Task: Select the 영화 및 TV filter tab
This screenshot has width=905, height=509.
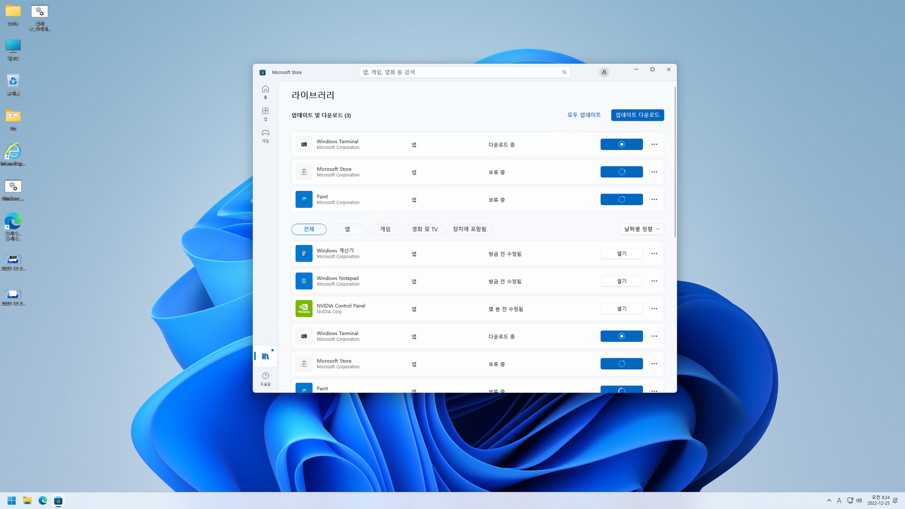Action: [425, 229]
